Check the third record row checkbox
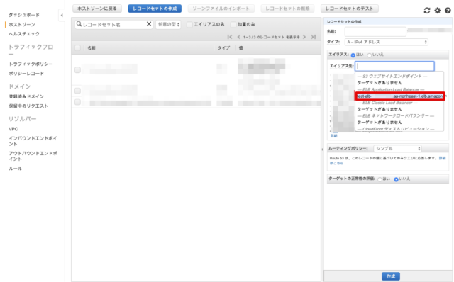Image resolution: width=454 pixels, height=282 pixels. (77, 102)
